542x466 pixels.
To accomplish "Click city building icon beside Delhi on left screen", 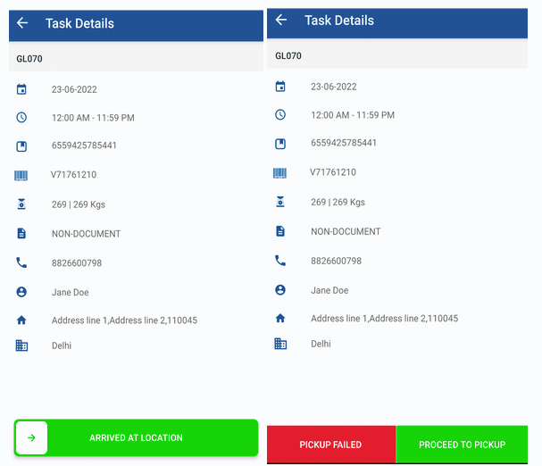I will pos(21,345).
